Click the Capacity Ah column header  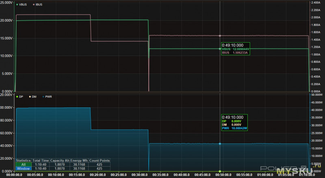(x=60, y=161)
